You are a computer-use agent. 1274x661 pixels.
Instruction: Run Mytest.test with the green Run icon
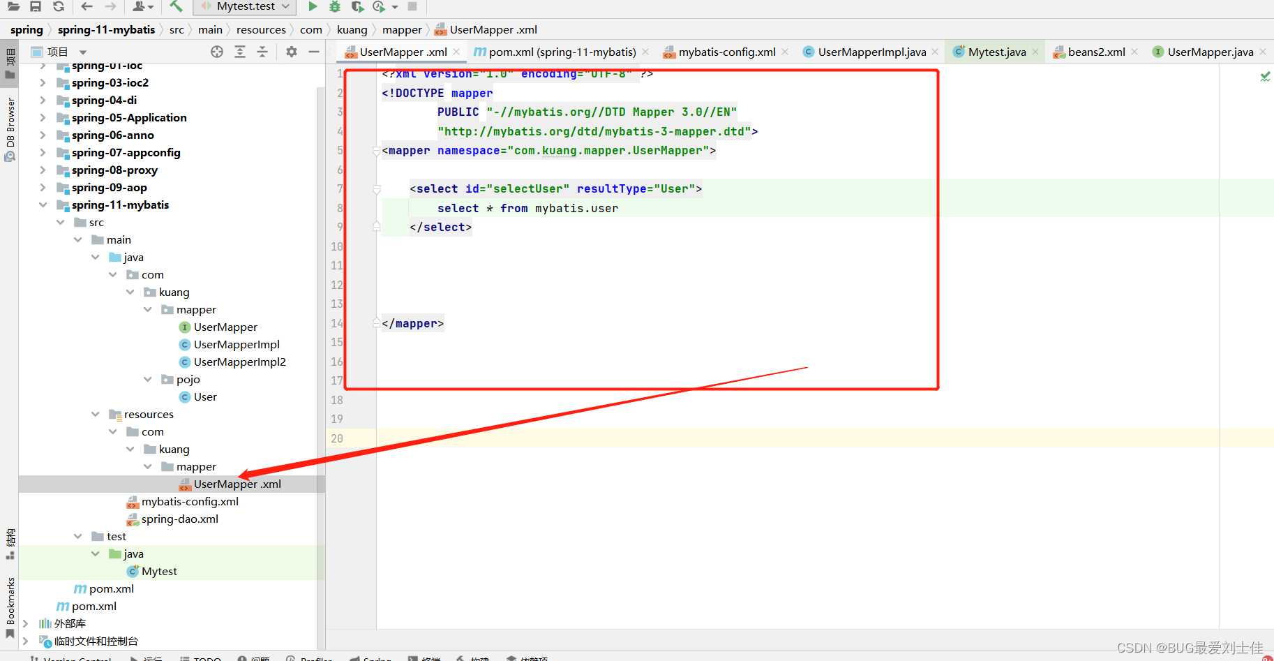coord(312,7)
